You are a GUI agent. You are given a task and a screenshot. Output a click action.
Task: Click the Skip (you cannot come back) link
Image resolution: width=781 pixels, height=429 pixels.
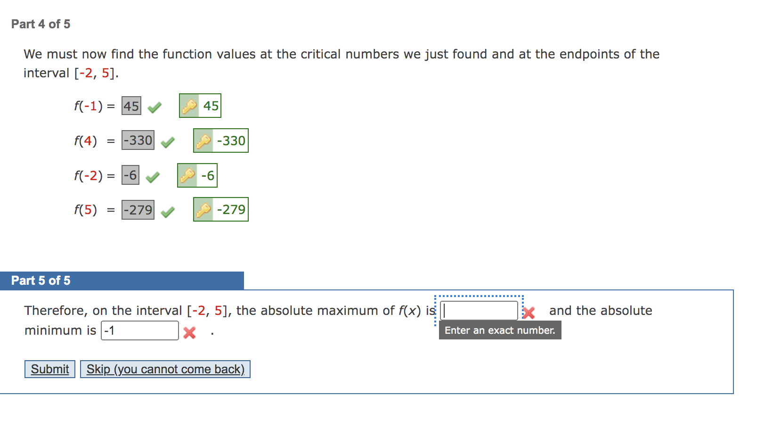[165, 369]
